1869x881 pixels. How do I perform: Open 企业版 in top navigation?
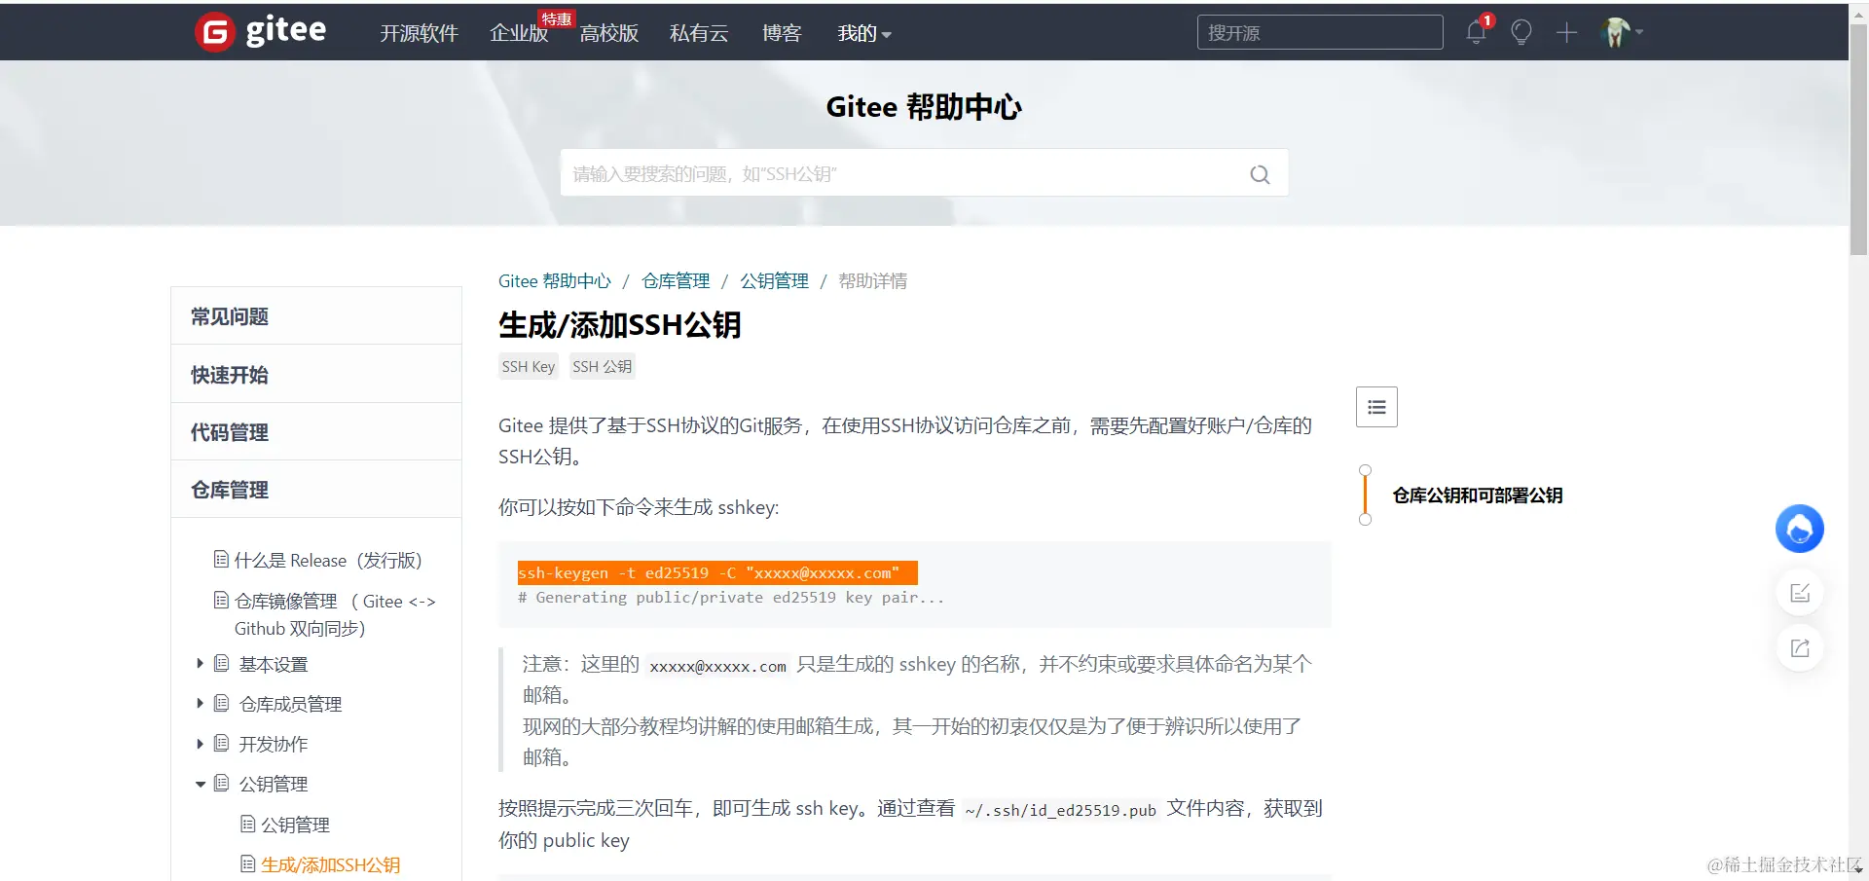click(519, 33)
